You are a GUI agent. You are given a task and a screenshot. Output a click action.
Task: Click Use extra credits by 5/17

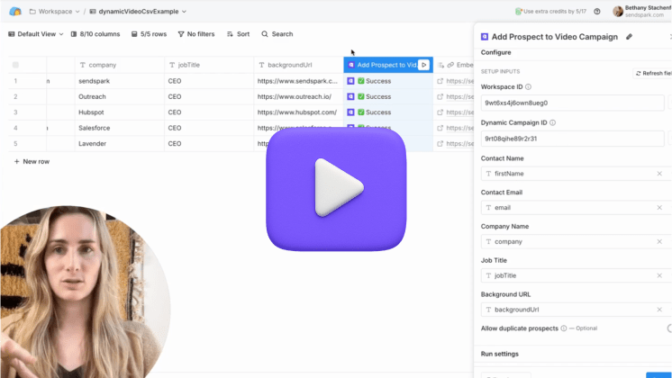[x=550, y=12]
